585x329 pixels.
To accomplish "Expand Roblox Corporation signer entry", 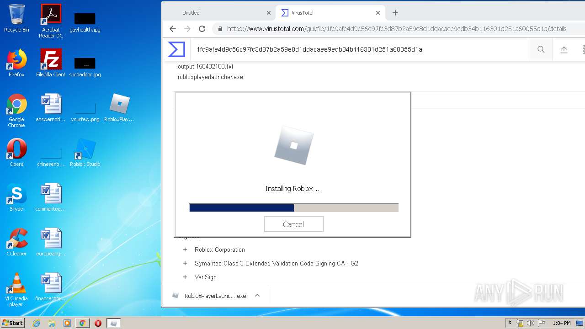I will [185, 249].
